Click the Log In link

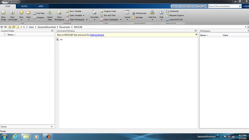246,6
